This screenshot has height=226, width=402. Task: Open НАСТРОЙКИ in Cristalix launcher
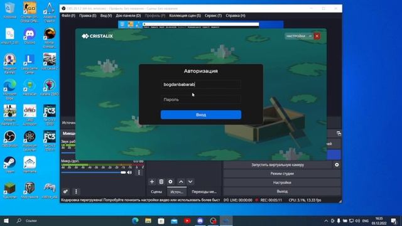(296, 36)
